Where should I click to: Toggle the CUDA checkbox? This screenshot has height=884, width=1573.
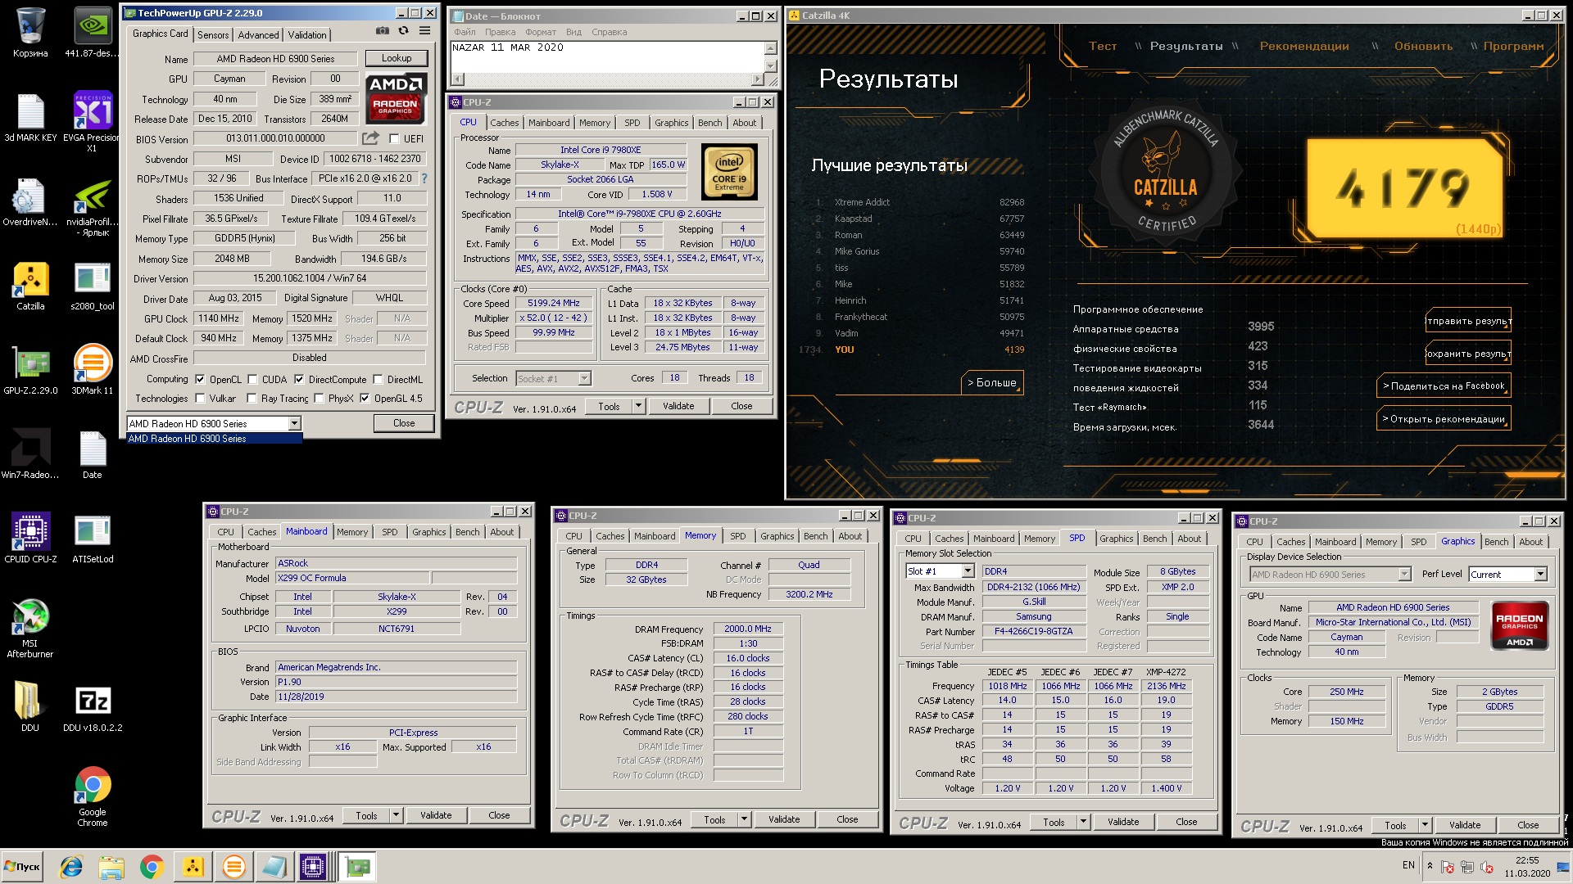click(x=252, y=379)
